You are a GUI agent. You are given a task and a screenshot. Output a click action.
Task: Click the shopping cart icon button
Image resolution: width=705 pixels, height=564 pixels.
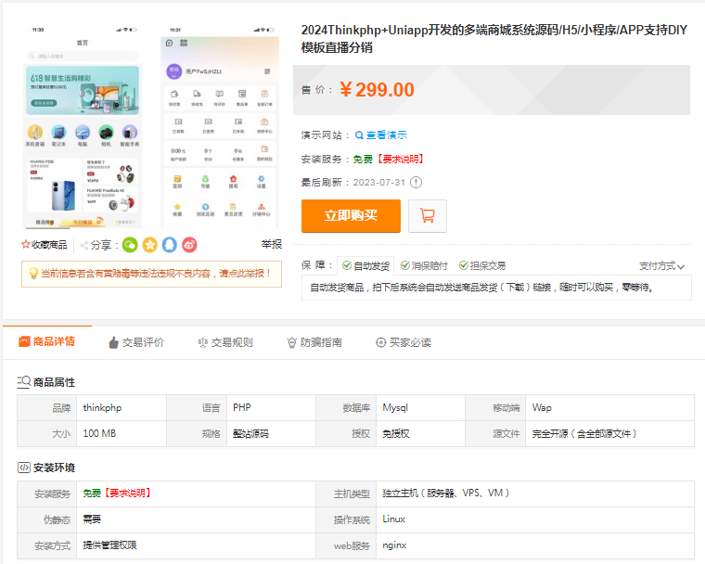click(x=428, y=215)
